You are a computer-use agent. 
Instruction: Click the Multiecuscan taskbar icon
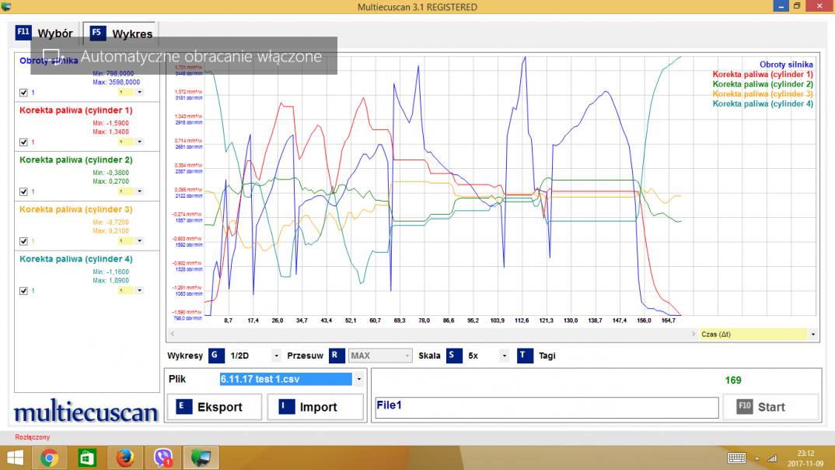tap(201, 458)
